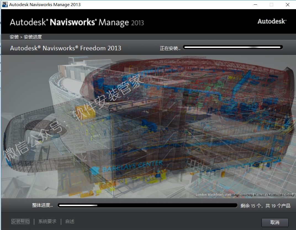296x230 pixels.
Task: Close the installer window
Action: point(287,5)
